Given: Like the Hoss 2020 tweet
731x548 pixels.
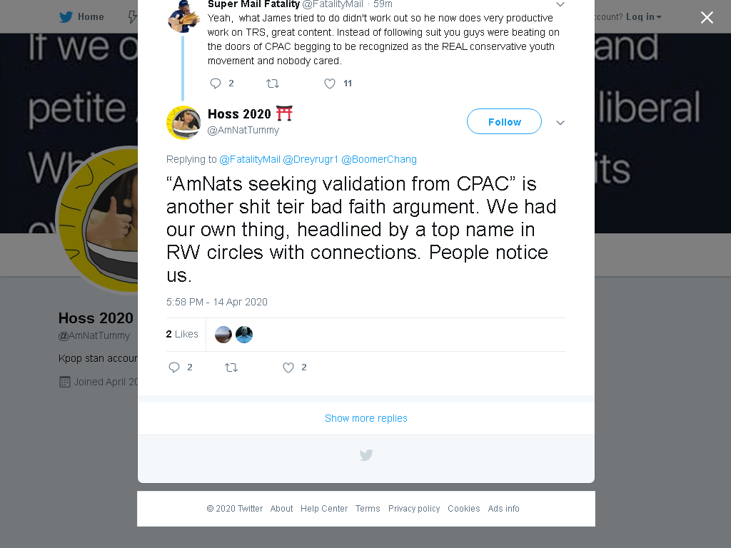Looking at the screenshot, I should 288,367.
